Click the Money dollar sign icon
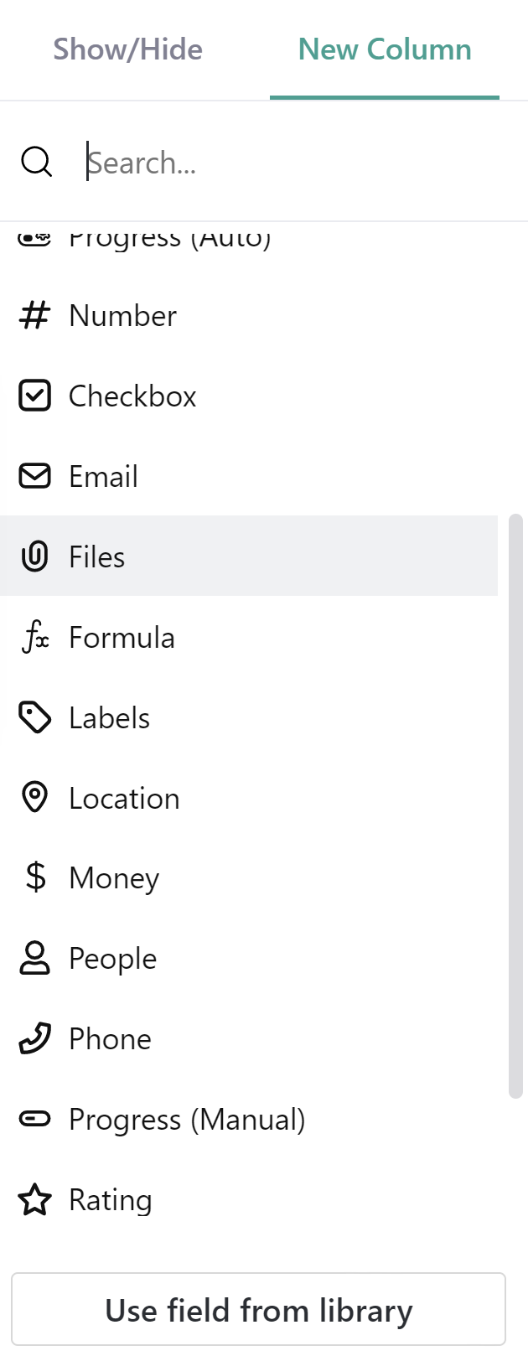This screenshot has height=1356, width=528. pos(35,877)
